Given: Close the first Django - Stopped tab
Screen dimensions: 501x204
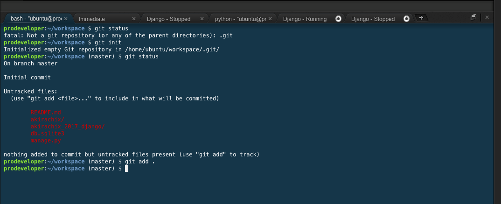Looking at the screenshot, I should click(x=202, y=19).
